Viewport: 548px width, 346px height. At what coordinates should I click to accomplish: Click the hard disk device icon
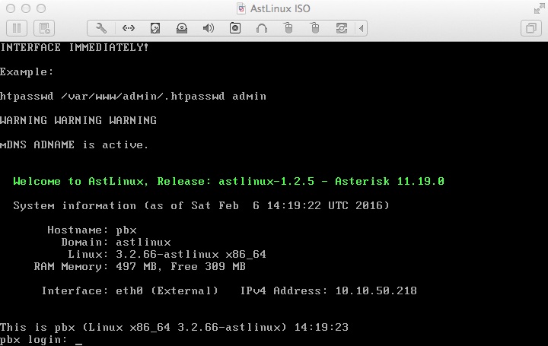pyautogui.click(x=155, y=28)
